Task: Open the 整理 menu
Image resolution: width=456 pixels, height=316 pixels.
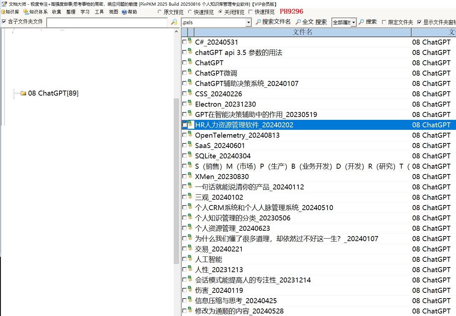Action: click(71, 12)
